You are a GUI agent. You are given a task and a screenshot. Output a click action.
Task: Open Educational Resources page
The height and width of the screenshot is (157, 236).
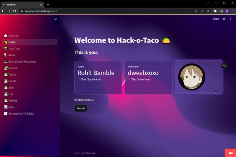[29, 61]
